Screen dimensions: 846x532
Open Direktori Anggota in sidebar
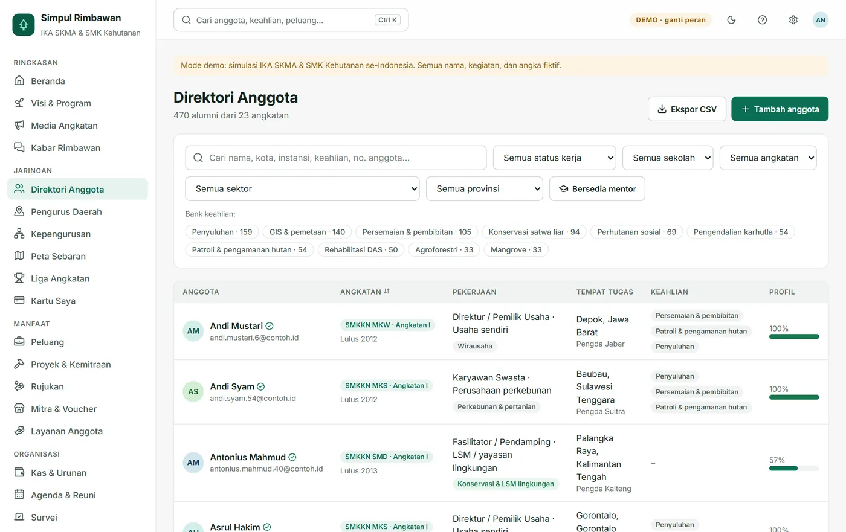pos(77,190)
